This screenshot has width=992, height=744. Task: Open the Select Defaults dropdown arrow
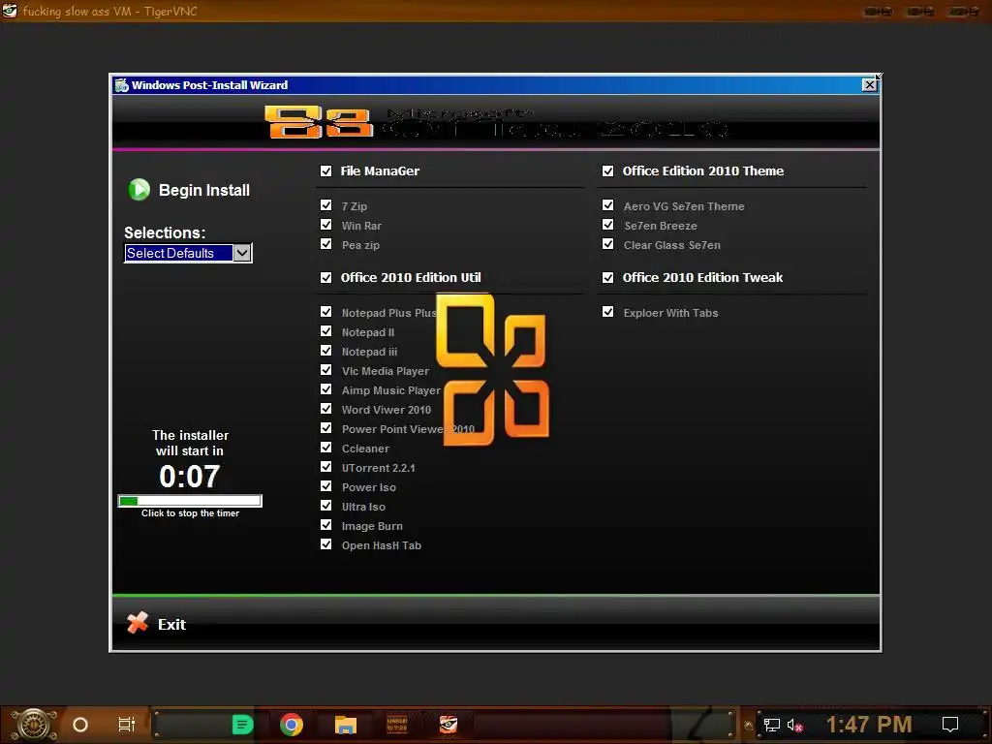(242, 253)
